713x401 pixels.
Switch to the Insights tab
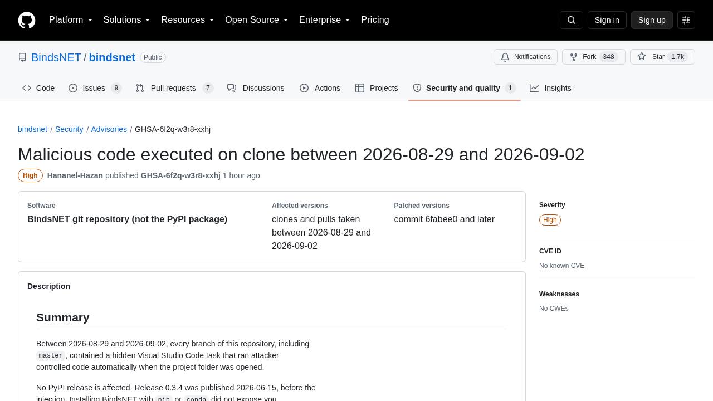[x=550, y=88]
